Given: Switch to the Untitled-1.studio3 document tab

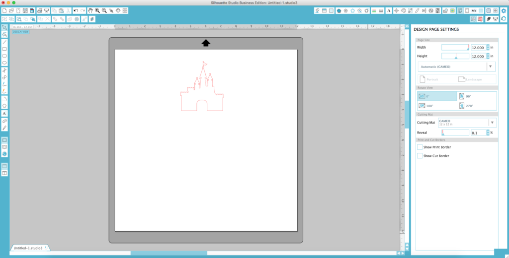Looking at the screenshot, I should (28, 248).
